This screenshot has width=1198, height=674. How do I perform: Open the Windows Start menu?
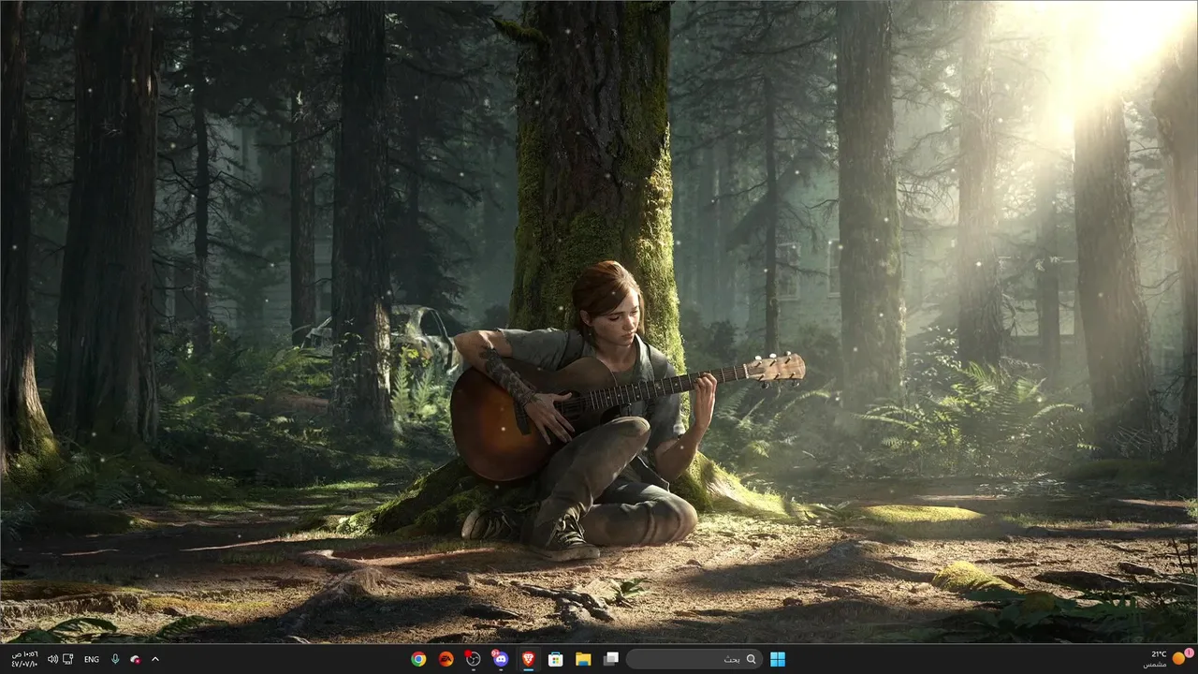click(x=777, y=659)
